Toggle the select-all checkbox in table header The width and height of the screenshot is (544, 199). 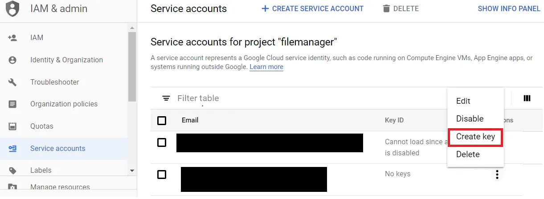162,121
